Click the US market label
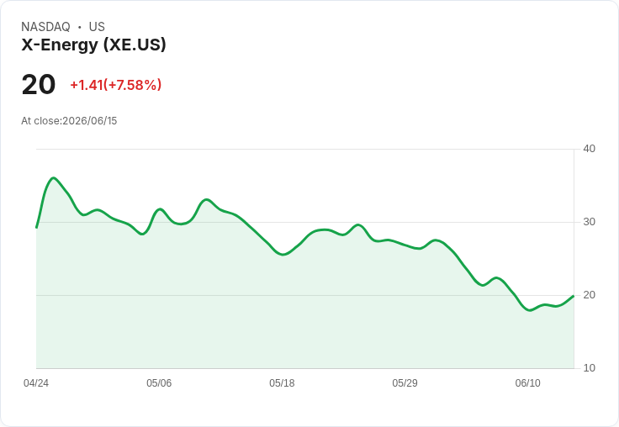 pyautogui.click(x=97, y=27)
